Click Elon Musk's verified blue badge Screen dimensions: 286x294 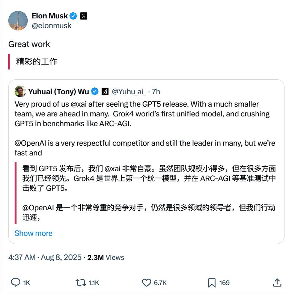(73, 16)
